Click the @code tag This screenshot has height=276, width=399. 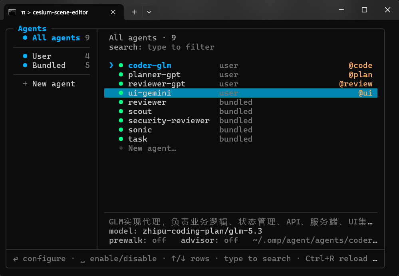(361, 66)
